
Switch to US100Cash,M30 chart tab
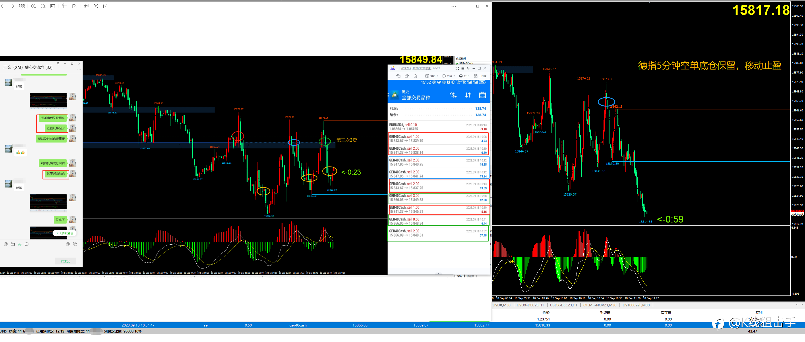click(x=636, y=305)
